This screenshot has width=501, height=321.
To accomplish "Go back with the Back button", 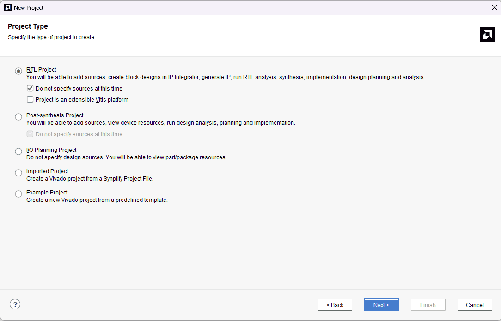I will coord(335,305).
